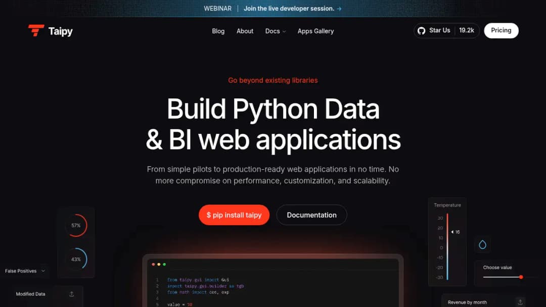The width and height of the screenshot is (546, 307).
Task: Click the arrow after the webinar announcement
Action: [x=339, y=9]
